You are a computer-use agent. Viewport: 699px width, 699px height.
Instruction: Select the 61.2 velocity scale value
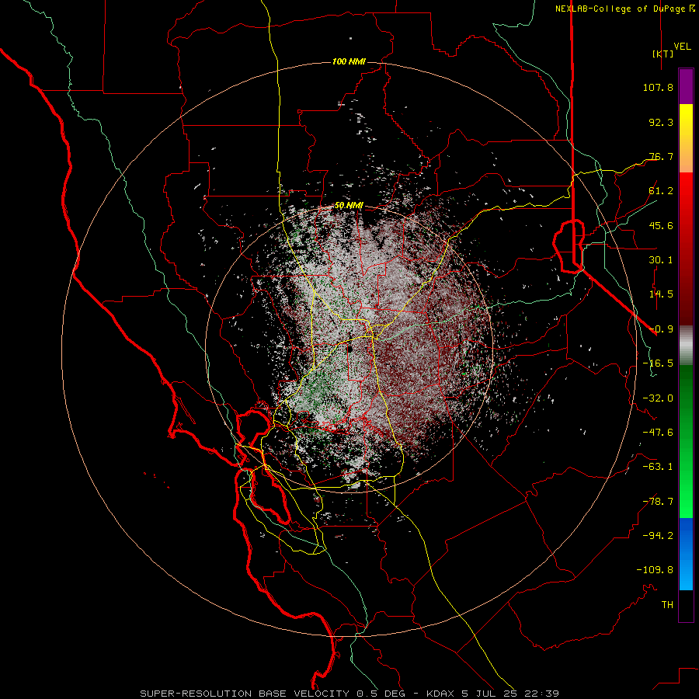[661, 190]
